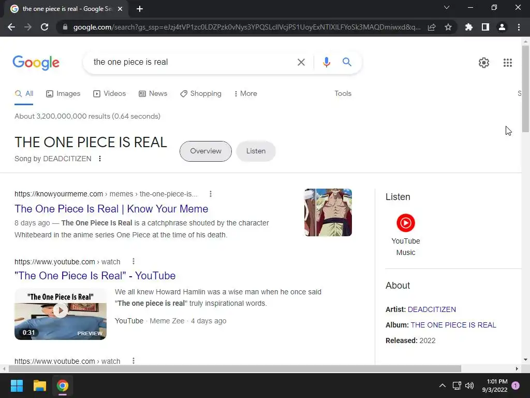Click the DEADCITIZEN artist link

(432, 310)
